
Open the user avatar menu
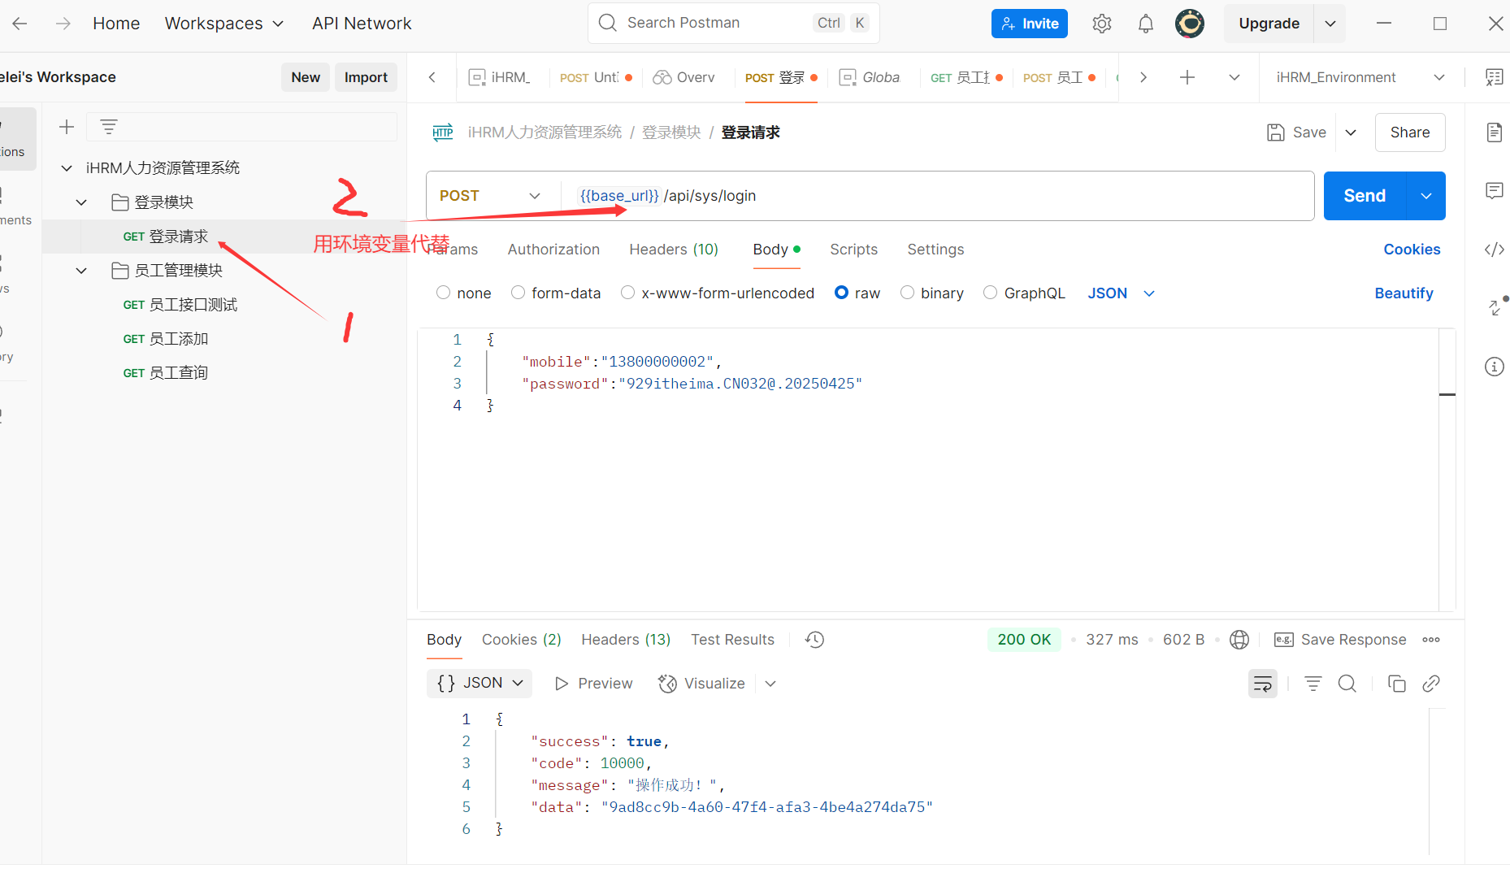(x=1190, y=24)
